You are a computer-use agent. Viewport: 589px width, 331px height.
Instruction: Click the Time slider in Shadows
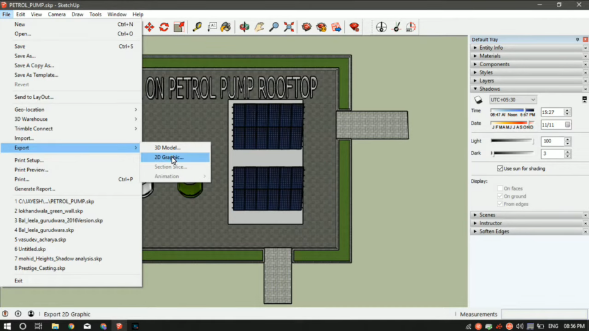pyautogui.click(x=512, y=110)
